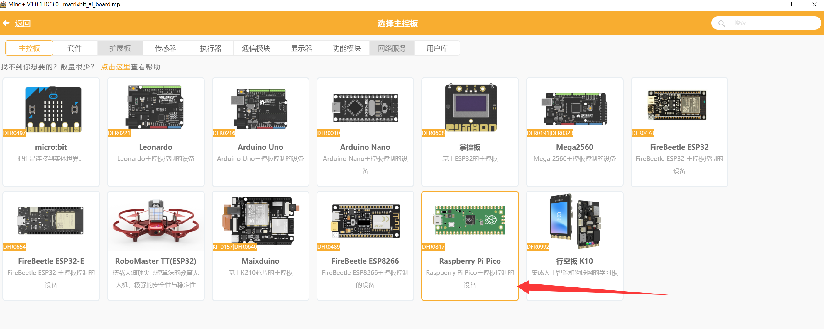Click the 基于ESP32的主控板 description
The image size is (824, 329).
pyautogui.click(x=470, y=159)
